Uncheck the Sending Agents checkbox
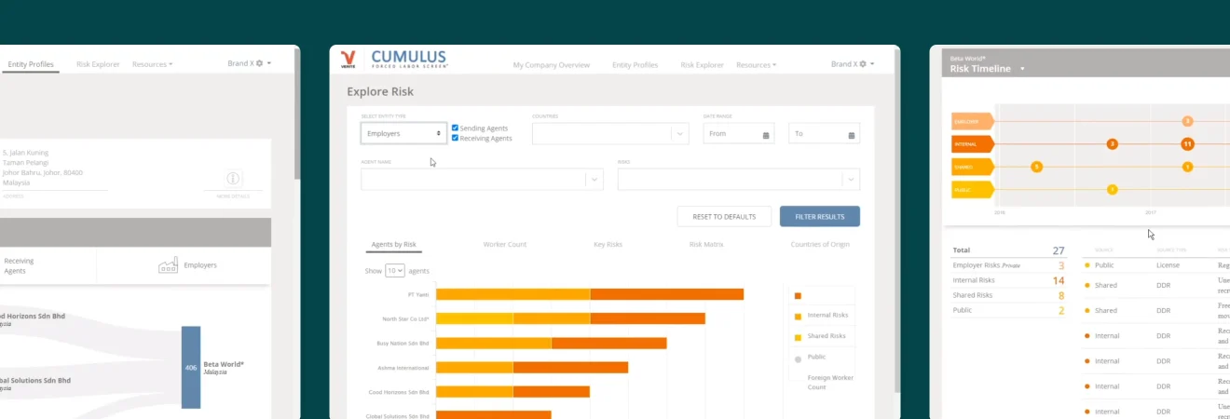Viewport: 1230px width, 419px height. 455,128
